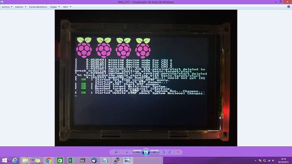292x164 pixels.
Task: Rotate the photo counterclockwise
Action: coord(164,152)
